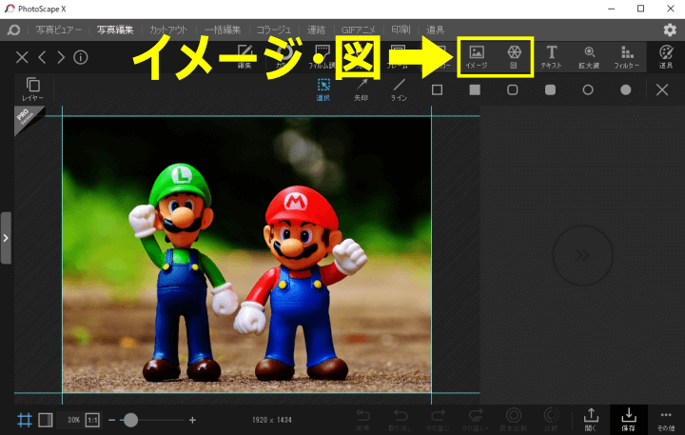The height and width of the screenshot is (435, 685).
Task: Click the PRO version corner badge
Action: (27, 117)
